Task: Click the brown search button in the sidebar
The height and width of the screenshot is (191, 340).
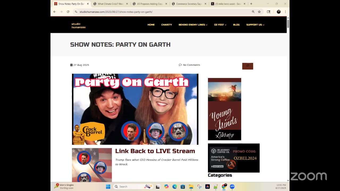Action: point(248,66)
